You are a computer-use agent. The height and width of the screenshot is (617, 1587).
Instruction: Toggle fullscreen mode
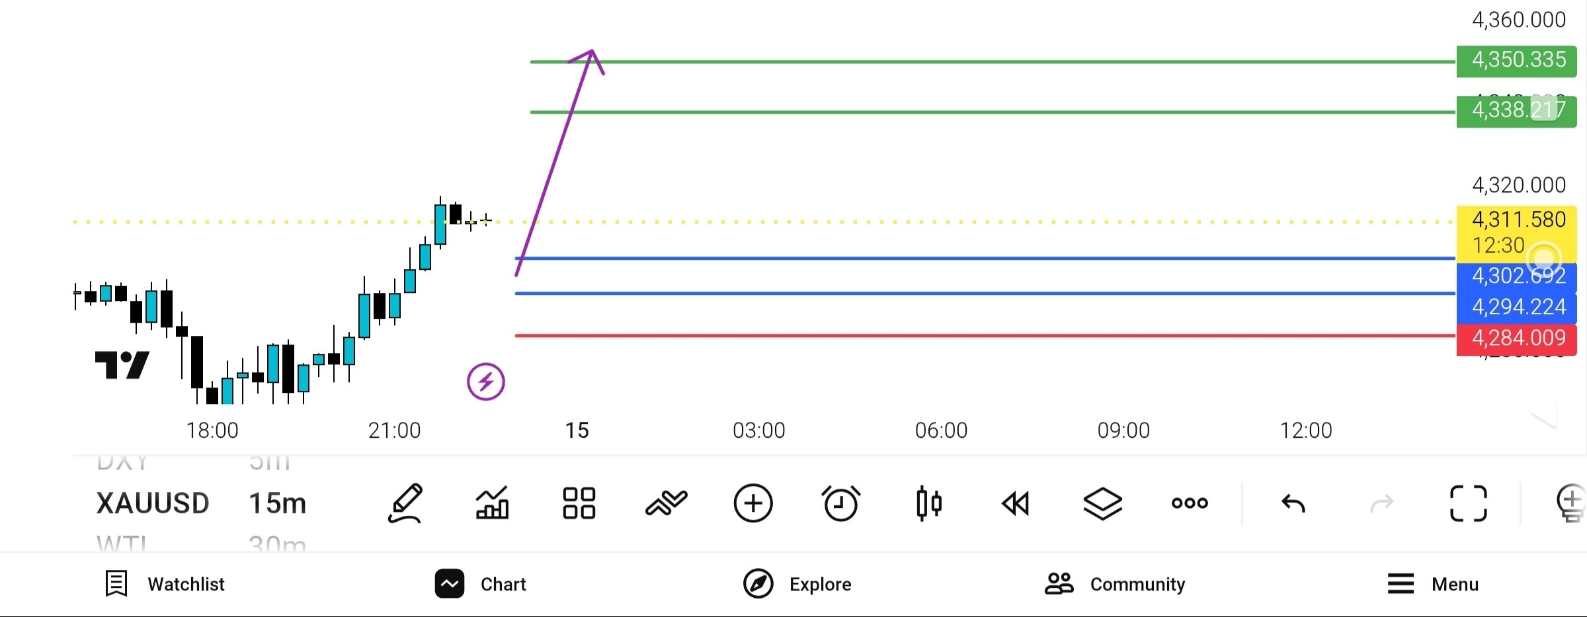tap(1469, 503)
